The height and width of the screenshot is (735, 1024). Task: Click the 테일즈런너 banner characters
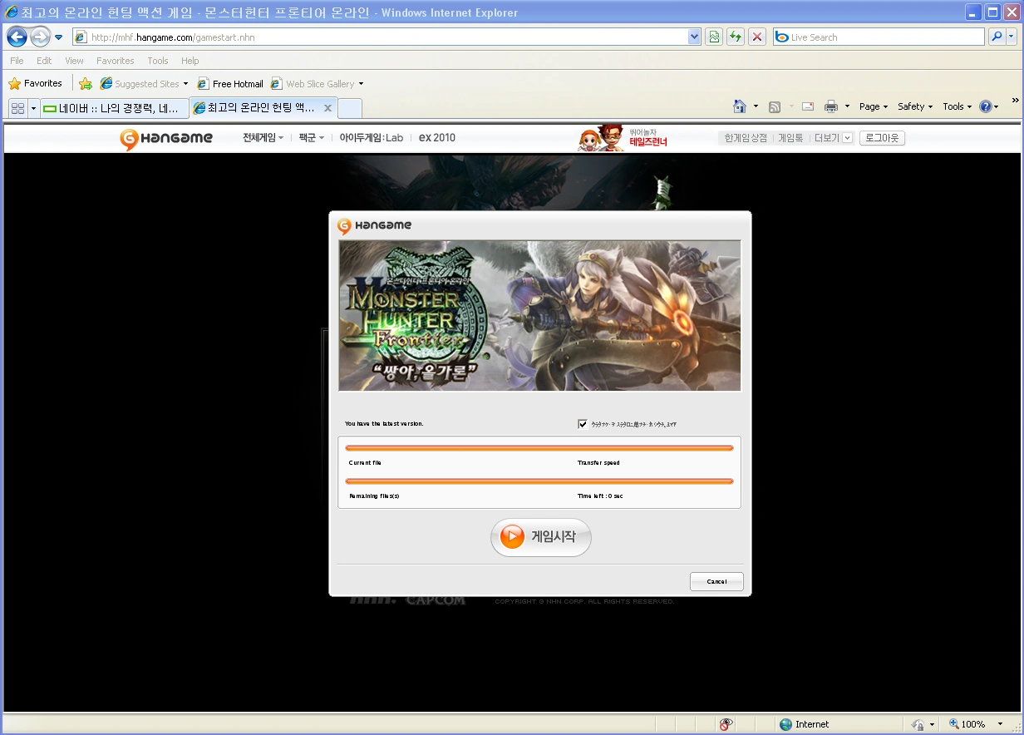(601, 138)
